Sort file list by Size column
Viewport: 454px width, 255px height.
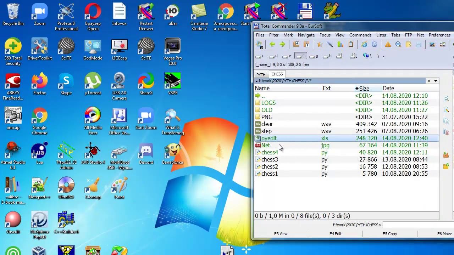[364, 89]
